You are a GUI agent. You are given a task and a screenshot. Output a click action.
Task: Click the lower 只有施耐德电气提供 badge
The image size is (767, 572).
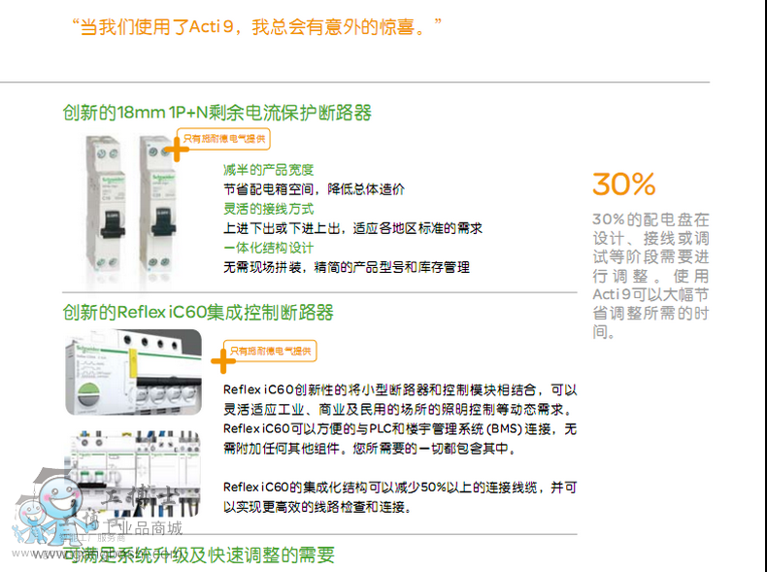[x=270, y=351]
